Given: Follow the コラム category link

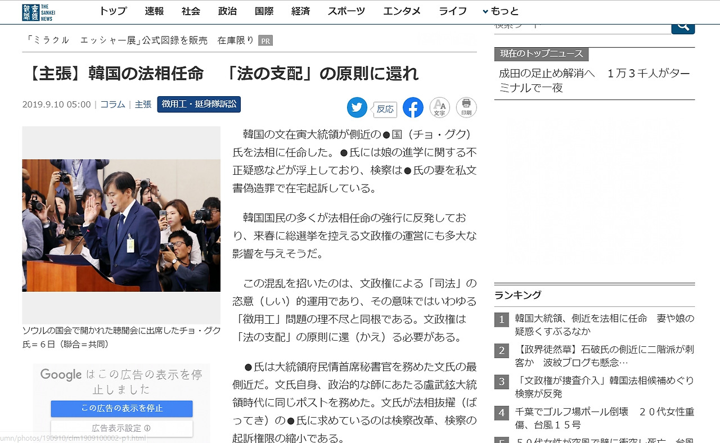Looking at the screenshot, I should click(112, 105).
